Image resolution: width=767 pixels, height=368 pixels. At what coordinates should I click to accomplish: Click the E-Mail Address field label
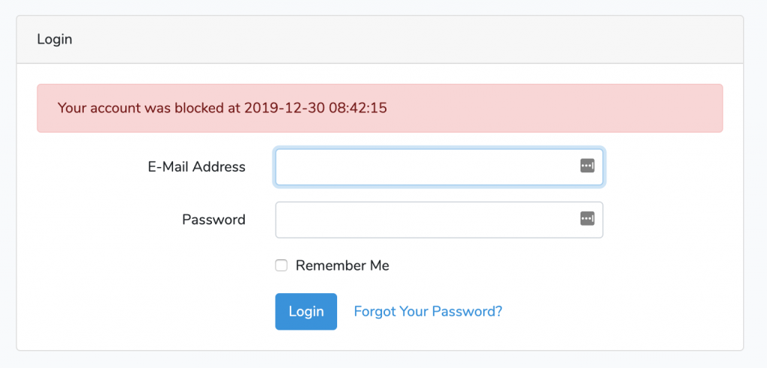196,167
